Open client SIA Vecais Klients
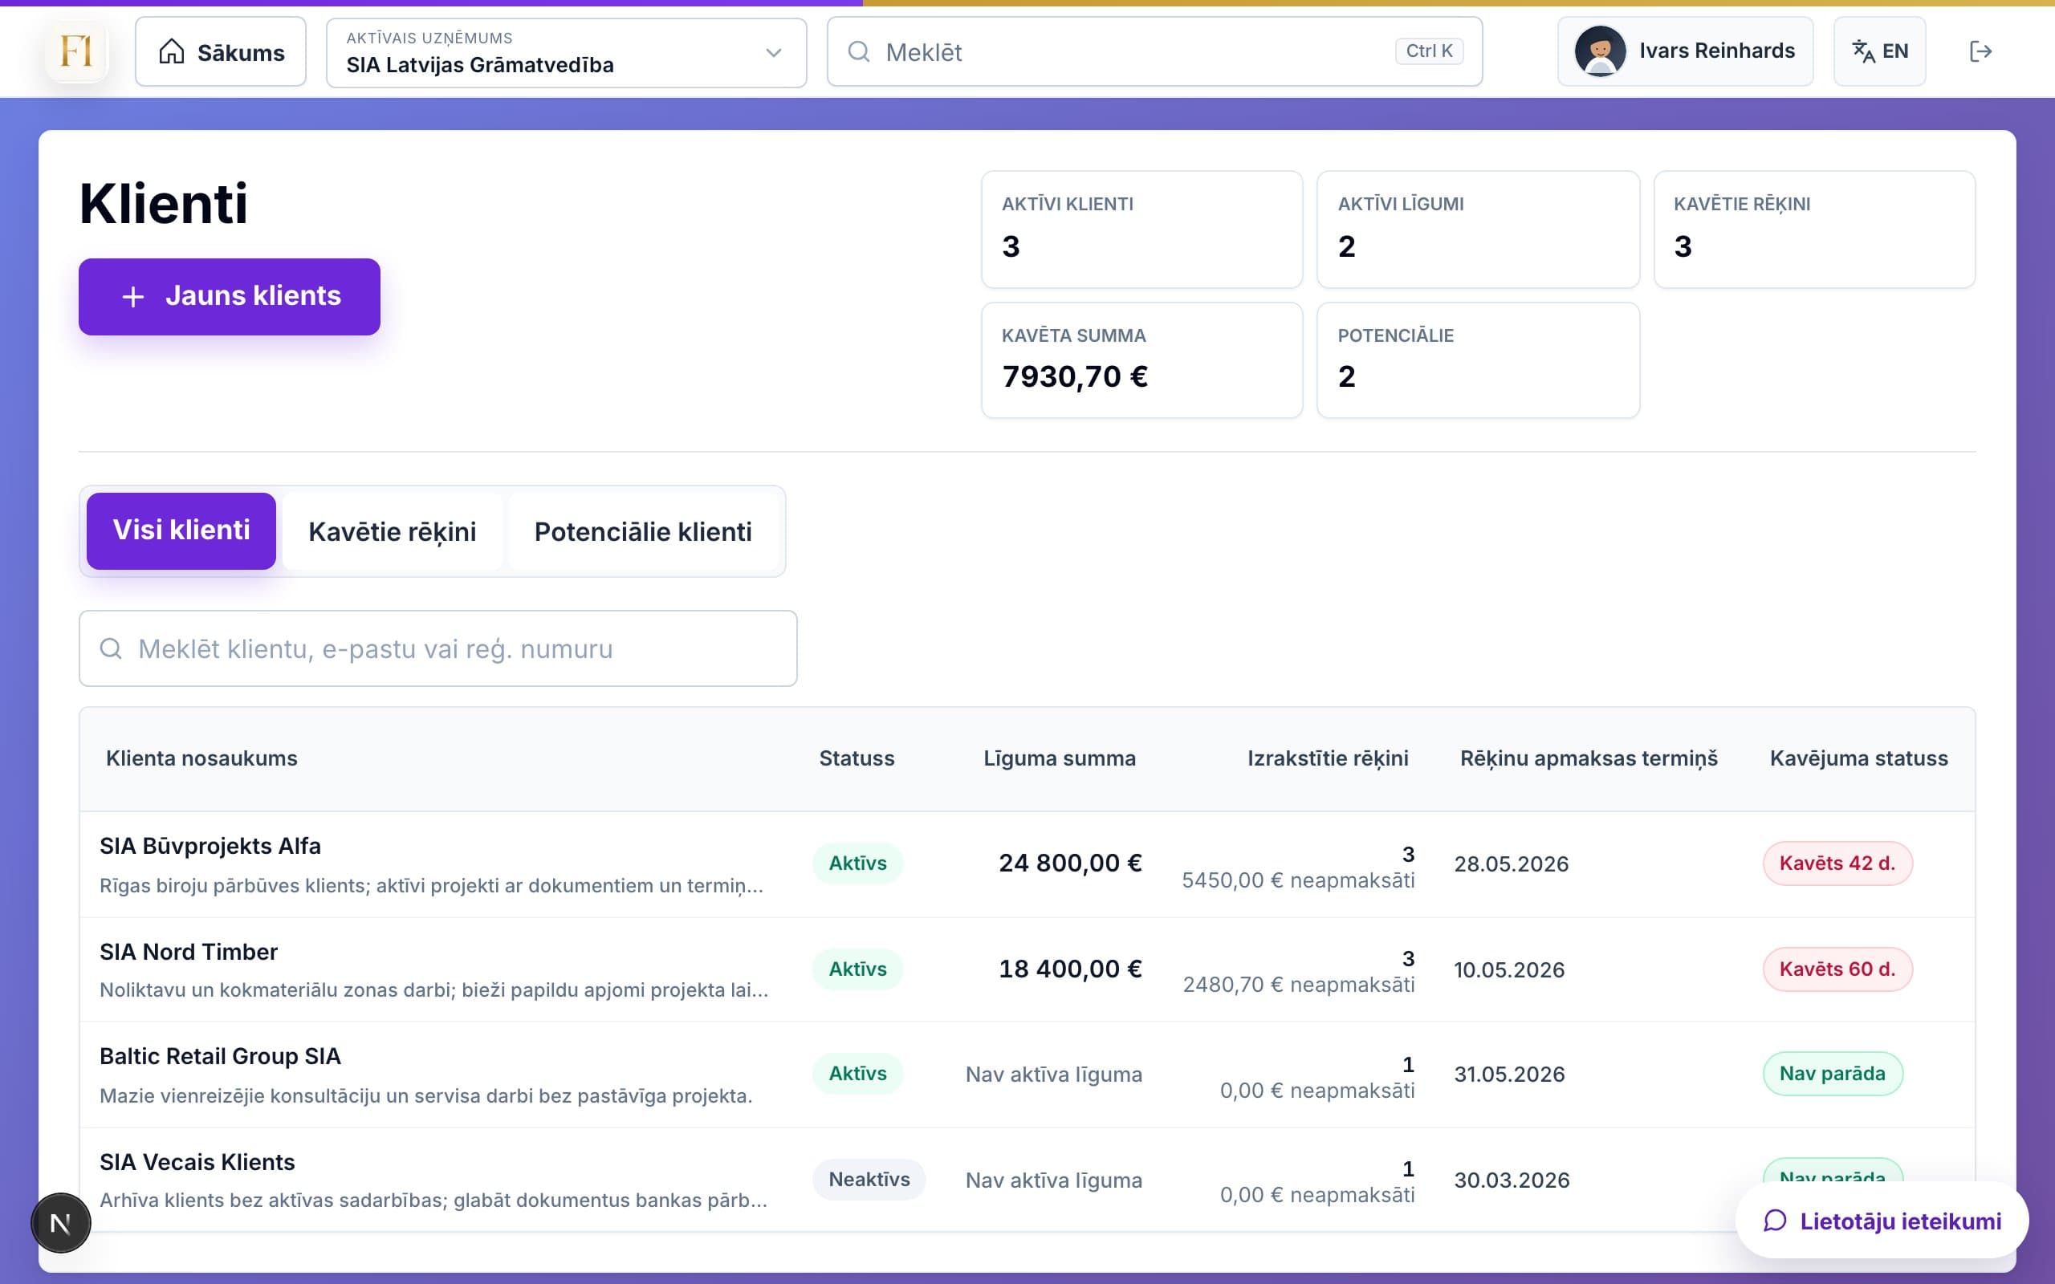Viewport: 2055px width, 1284px height. point(197,1163)
